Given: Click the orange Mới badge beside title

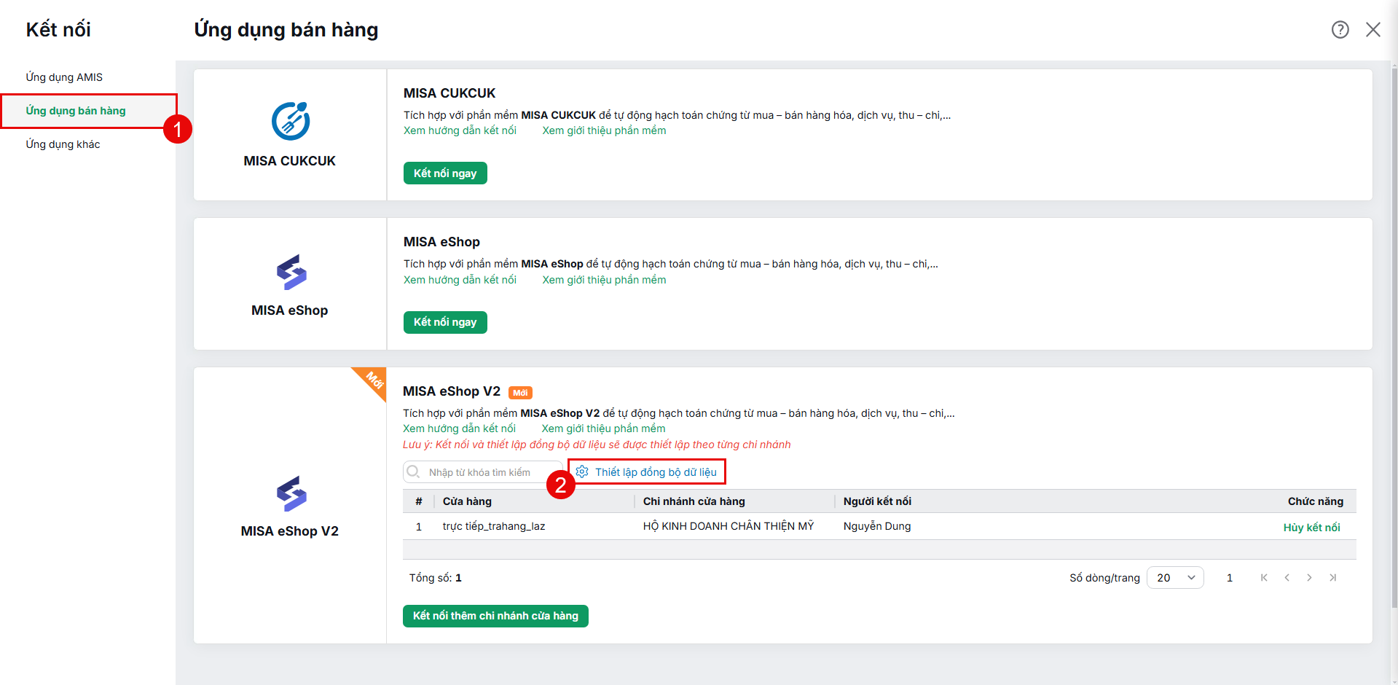Looking at the screenshot, I should point(520,393).
